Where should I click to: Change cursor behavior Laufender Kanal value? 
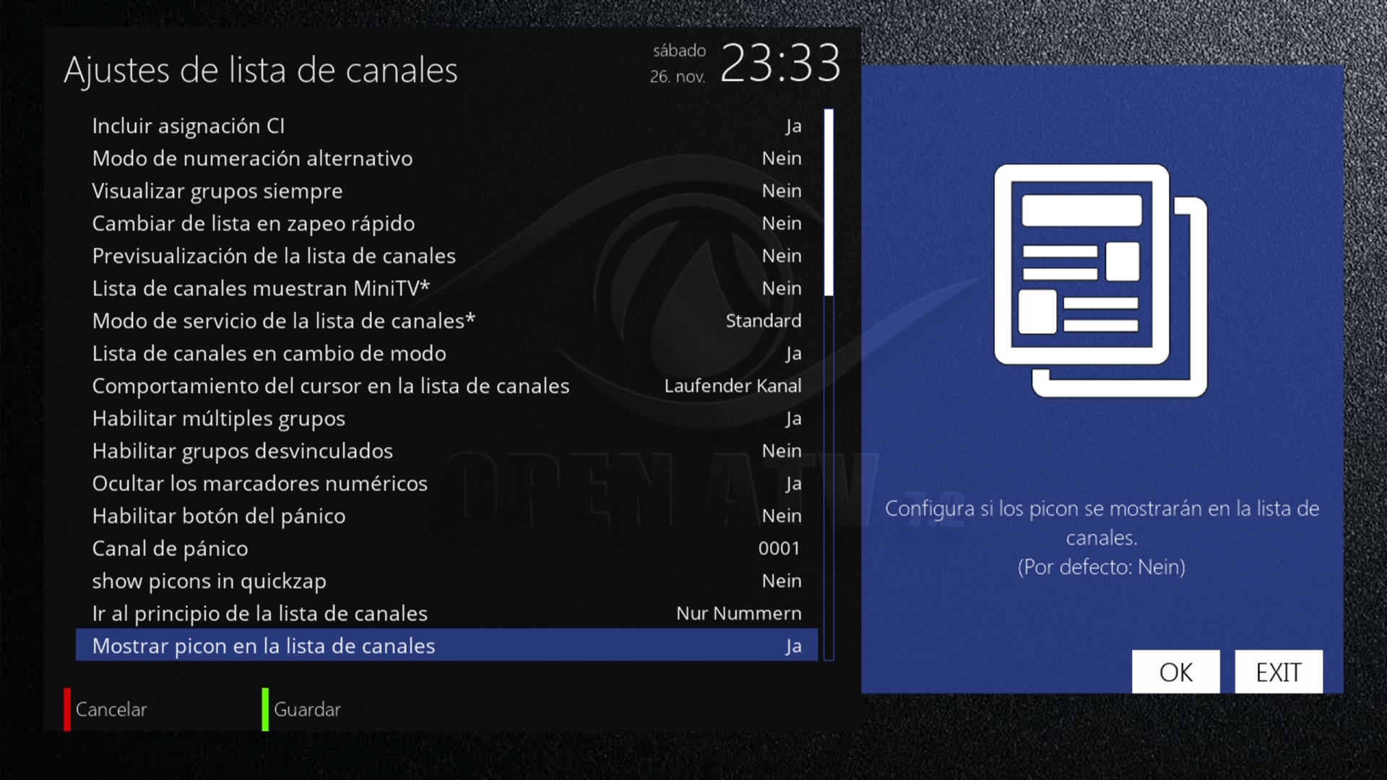[732, 386]
